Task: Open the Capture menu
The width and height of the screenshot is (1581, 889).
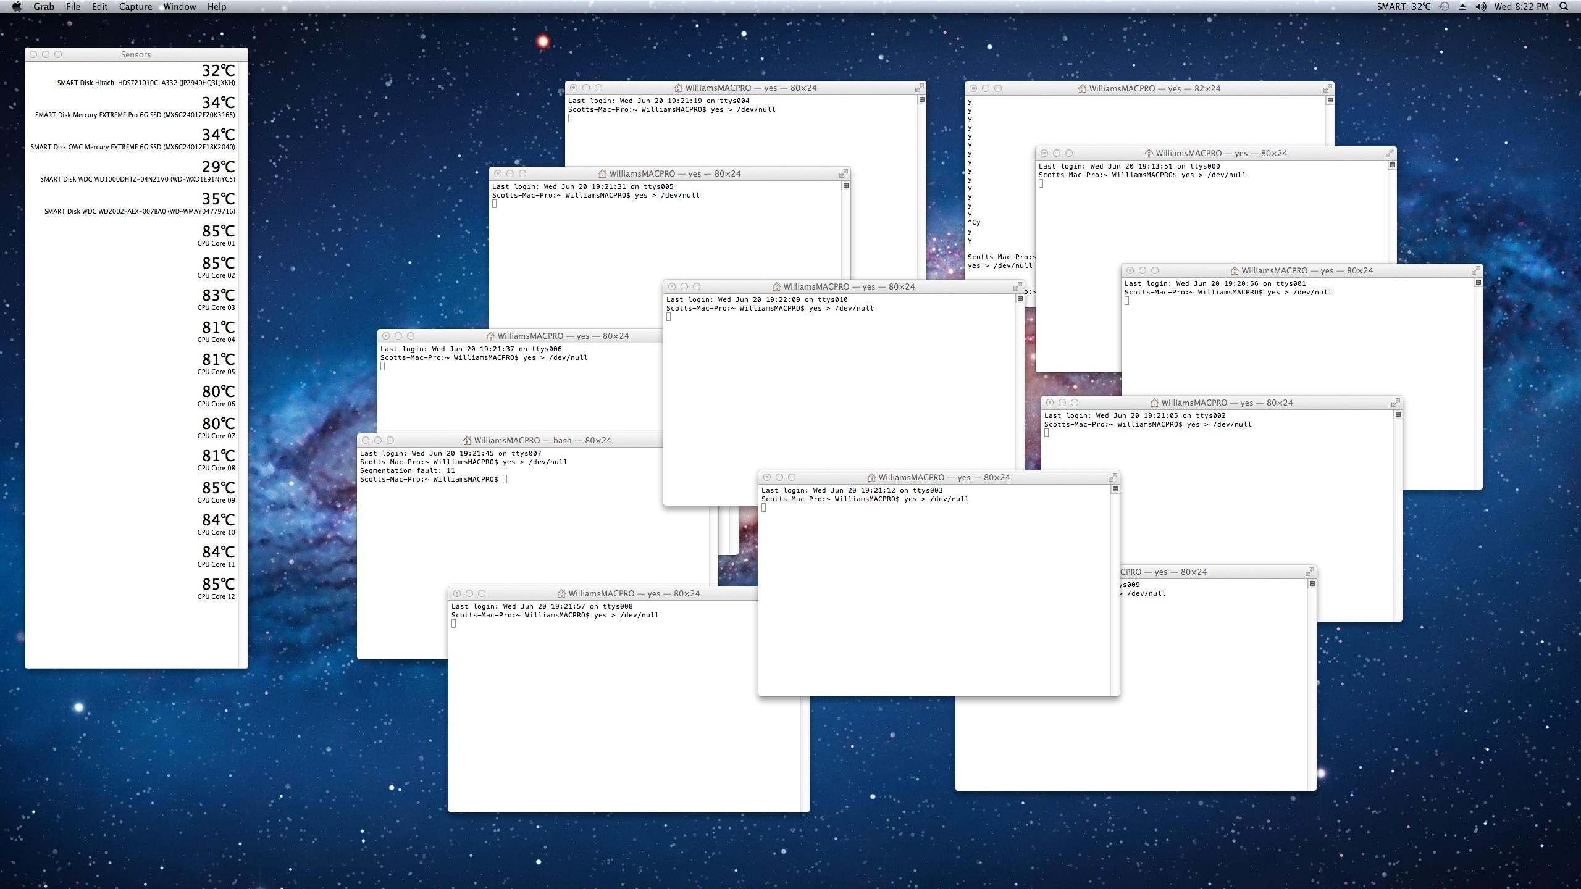Action: point(135,6)
